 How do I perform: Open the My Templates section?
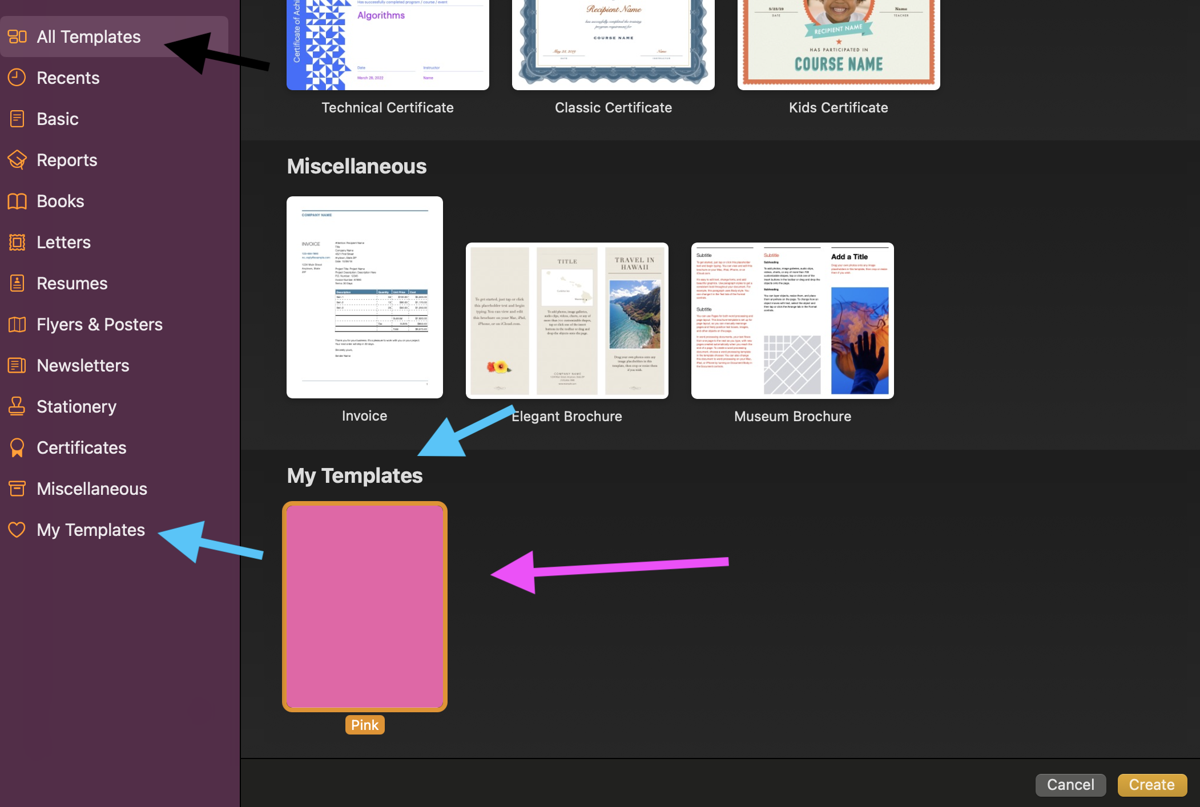(90, 528)
